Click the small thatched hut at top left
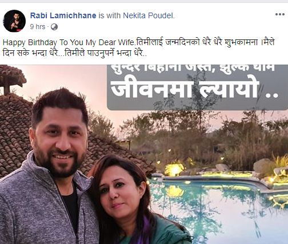 12,79
